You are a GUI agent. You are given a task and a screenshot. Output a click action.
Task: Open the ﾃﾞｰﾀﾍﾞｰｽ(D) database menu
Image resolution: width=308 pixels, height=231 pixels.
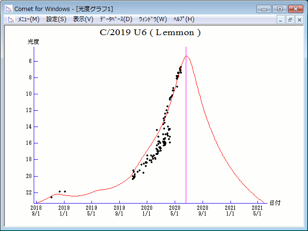(115, 19)
